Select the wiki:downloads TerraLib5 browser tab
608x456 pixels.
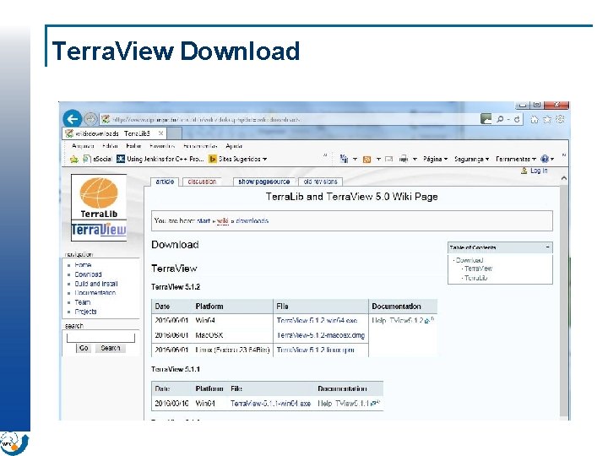(115, 133)
